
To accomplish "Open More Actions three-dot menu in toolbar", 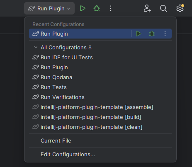I will [x=111, y=8].
